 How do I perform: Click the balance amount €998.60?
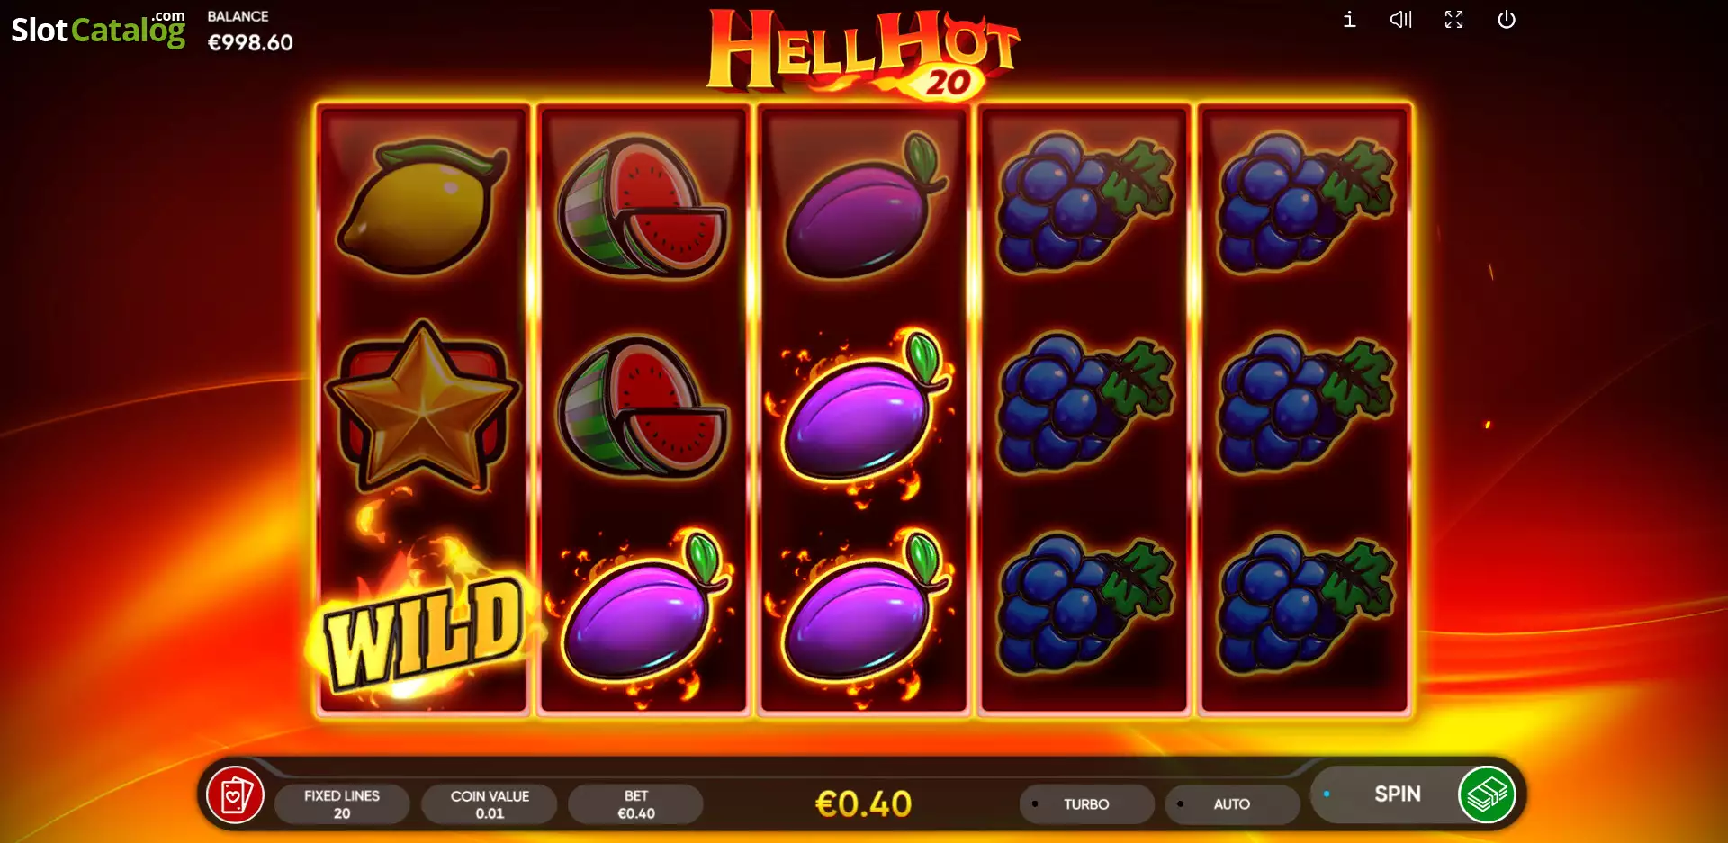tap(250, 42)
